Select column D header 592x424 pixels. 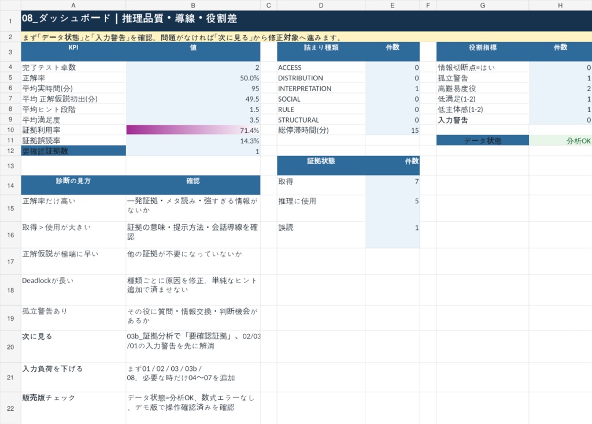point(321,5)
